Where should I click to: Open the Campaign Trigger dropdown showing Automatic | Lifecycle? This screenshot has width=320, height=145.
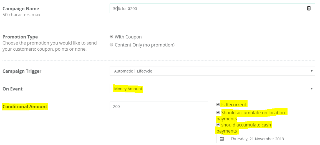coord(212,71)
